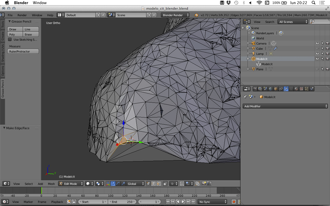Open the Global orientation dropdown
The height and width of the screenshot is (206, 330).
[x=135, y=184]
